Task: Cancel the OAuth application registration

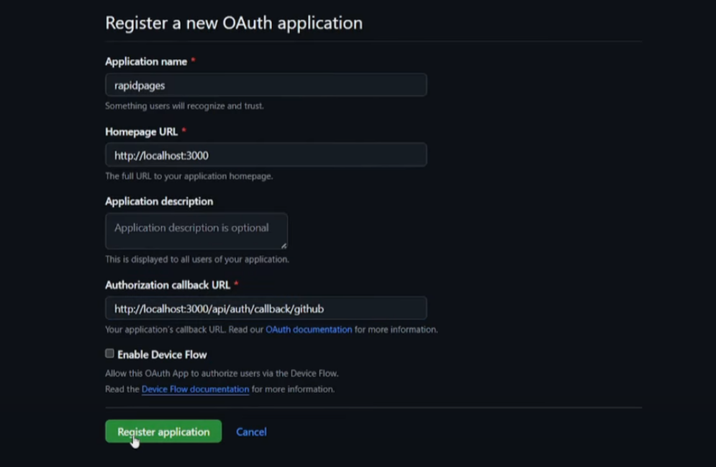Action: pos(251,432)
